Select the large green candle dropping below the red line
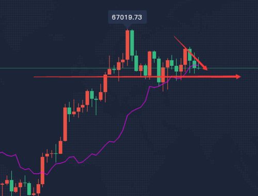 coord(159,71)
